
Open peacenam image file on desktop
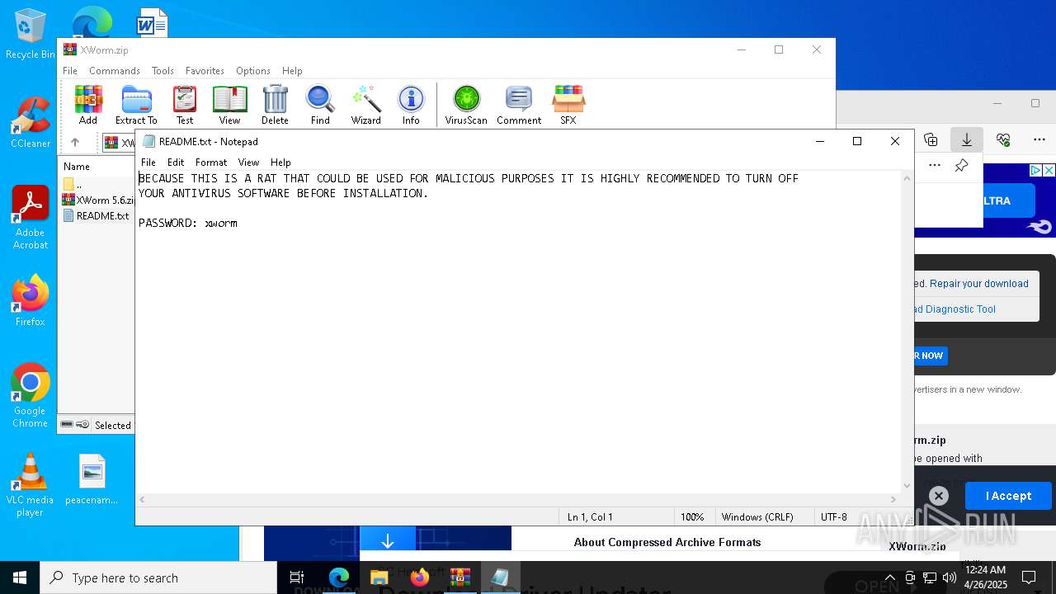[x=92, y=479]
